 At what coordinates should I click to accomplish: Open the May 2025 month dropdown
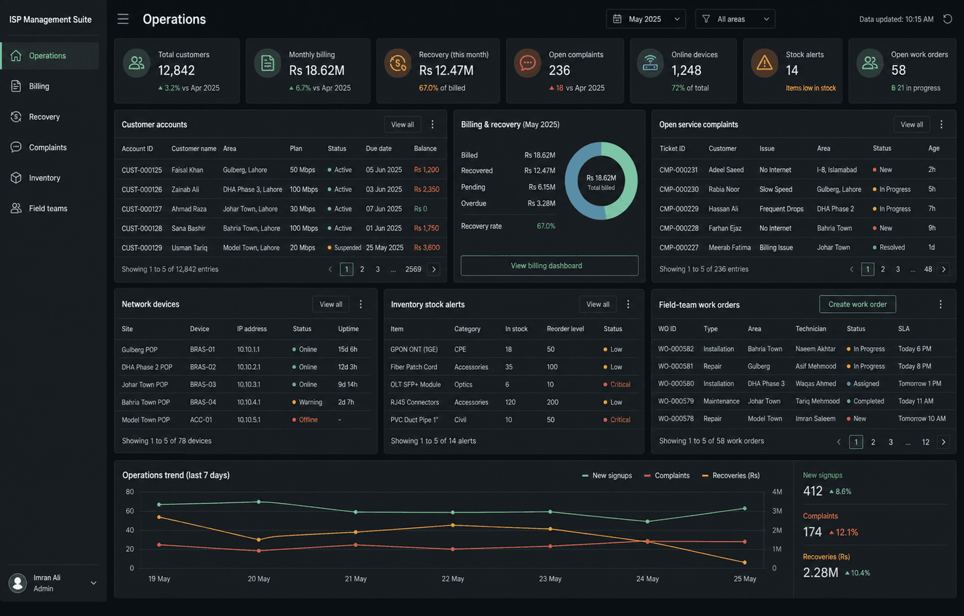(646, 19)
